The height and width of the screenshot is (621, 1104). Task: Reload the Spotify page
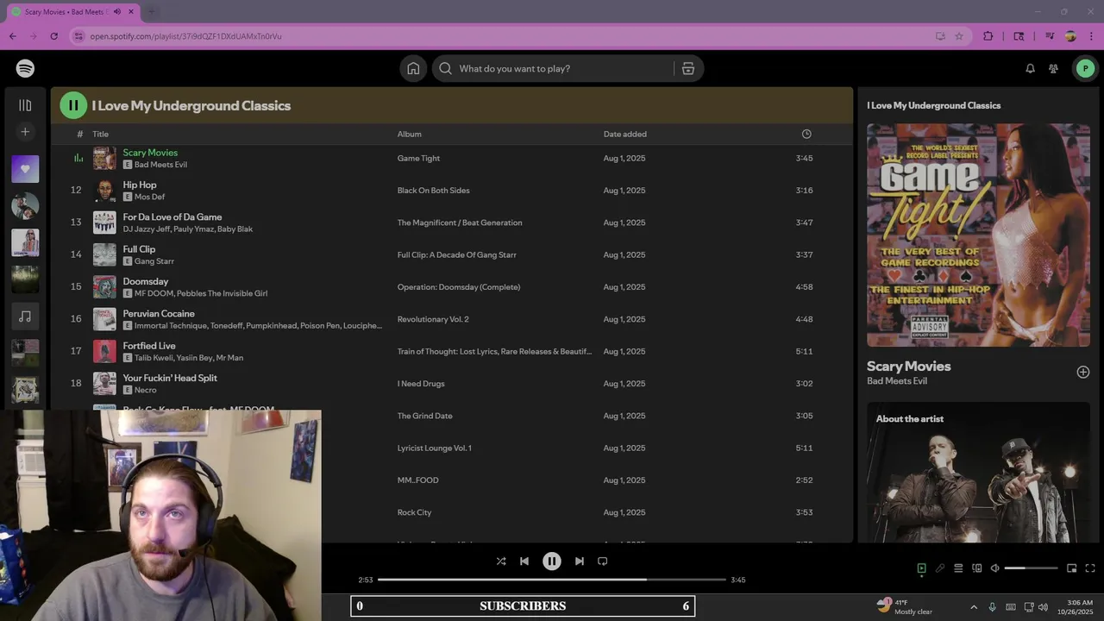click(x=53, y=36)
